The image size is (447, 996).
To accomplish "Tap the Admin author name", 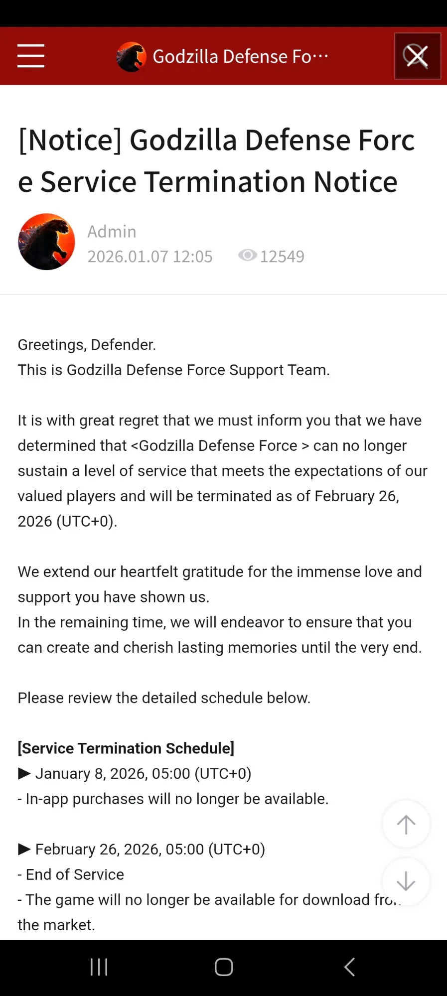I will 112,232.
